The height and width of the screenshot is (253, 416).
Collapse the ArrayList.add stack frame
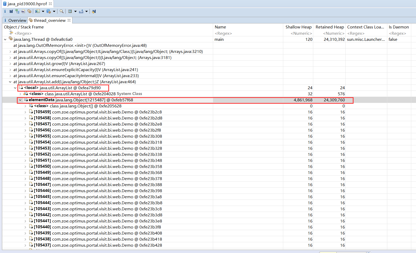coord(10,82)
